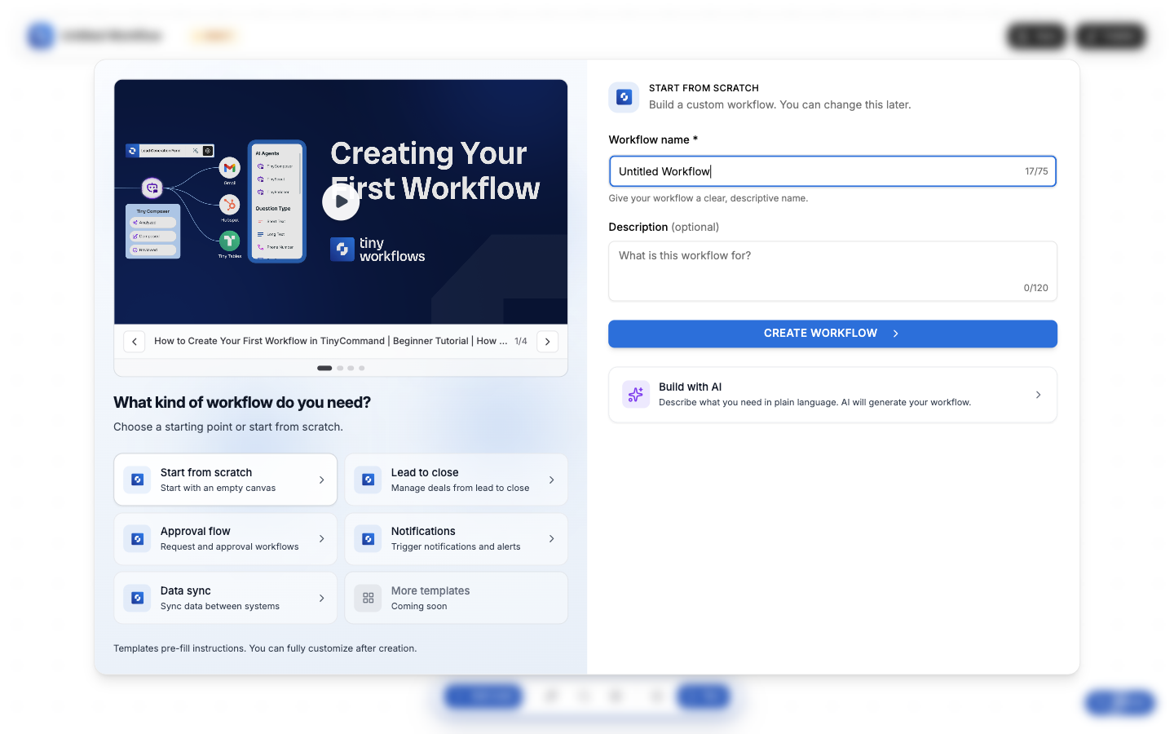Viewport: 1174px width, 734px height.
Task: Click the Data sync card icon
Action: [138, 598]
